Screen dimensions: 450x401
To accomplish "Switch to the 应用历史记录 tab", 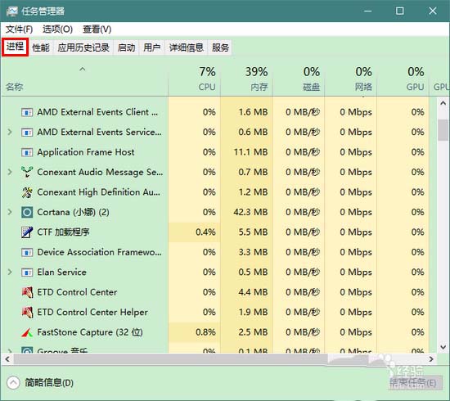I will coord(83,47).
